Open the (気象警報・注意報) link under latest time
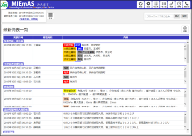Viewport: 192px width, 136px height. 29,19
